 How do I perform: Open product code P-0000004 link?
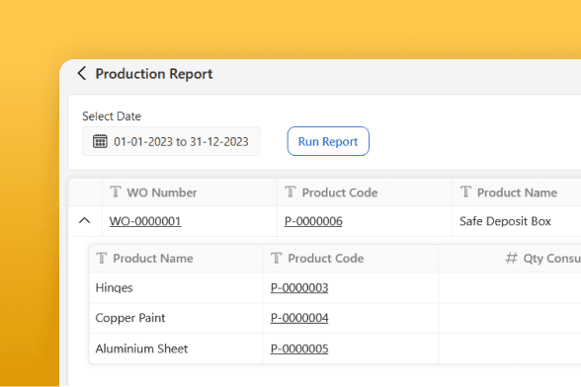click(299, 318)
